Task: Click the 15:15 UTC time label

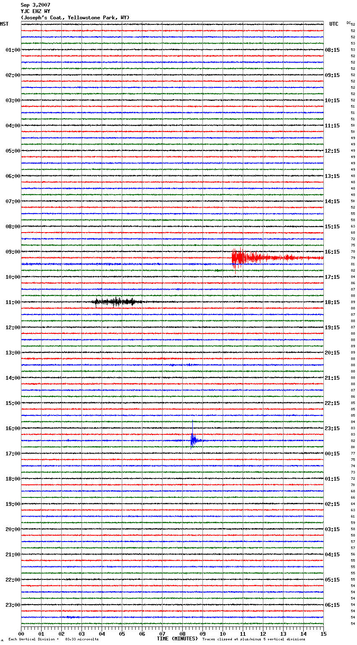Action: click(332, 227)
